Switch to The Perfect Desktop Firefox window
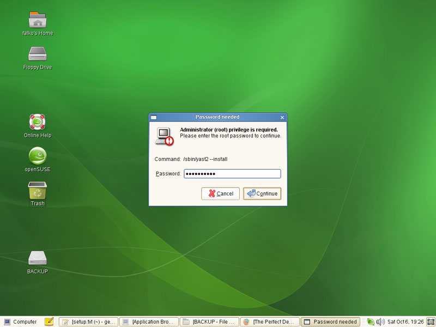This screenshot has height=327, width=436. [x=270, y=322]
